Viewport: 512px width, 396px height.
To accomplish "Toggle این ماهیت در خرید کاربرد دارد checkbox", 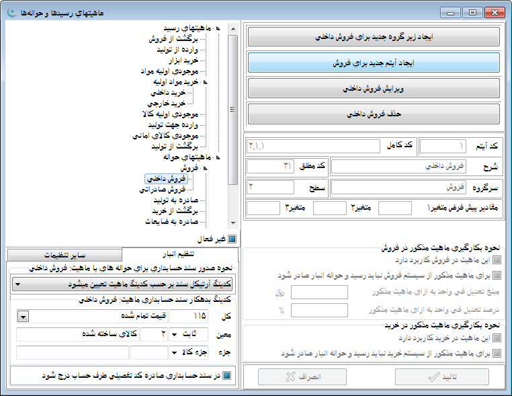I will pyautogui.click(x=497, y=338).
